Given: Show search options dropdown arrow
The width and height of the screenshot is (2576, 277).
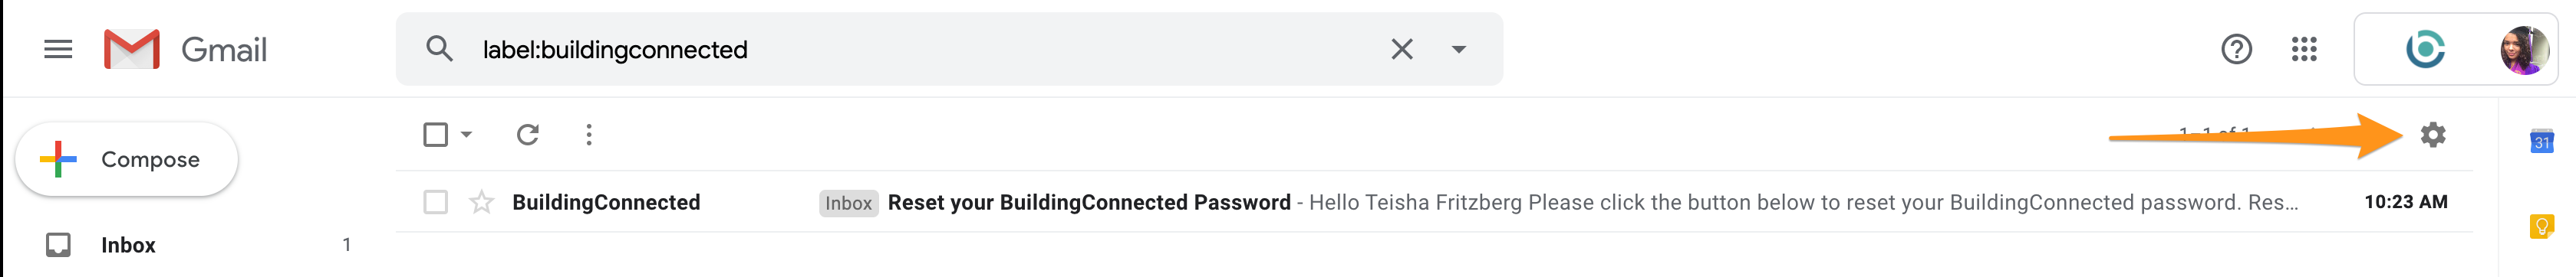Looking at the screenshot, I should click(x=1459, y=49).
